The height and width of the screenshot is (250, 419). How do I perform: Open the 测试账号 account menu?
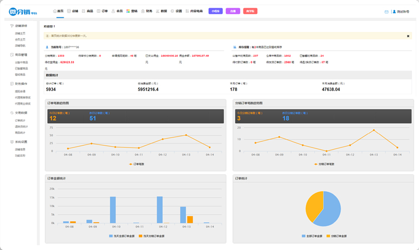(400, 12)
